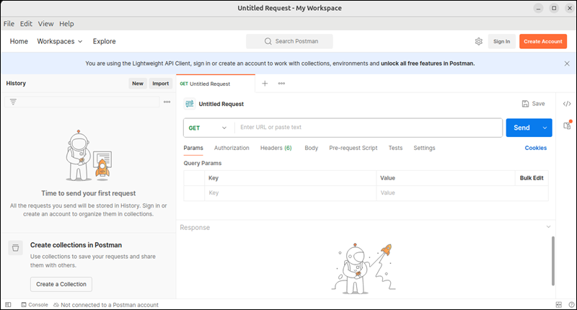The width and height of the screenshot is (577, 310).
Task: Click the Create Account button
Action: coord(543,42)
